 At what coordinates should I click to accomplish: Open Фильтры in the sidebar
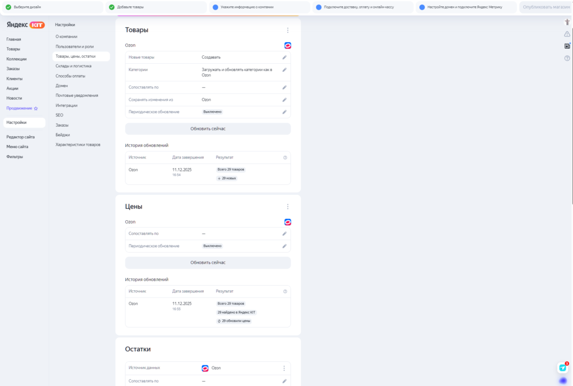15,157
